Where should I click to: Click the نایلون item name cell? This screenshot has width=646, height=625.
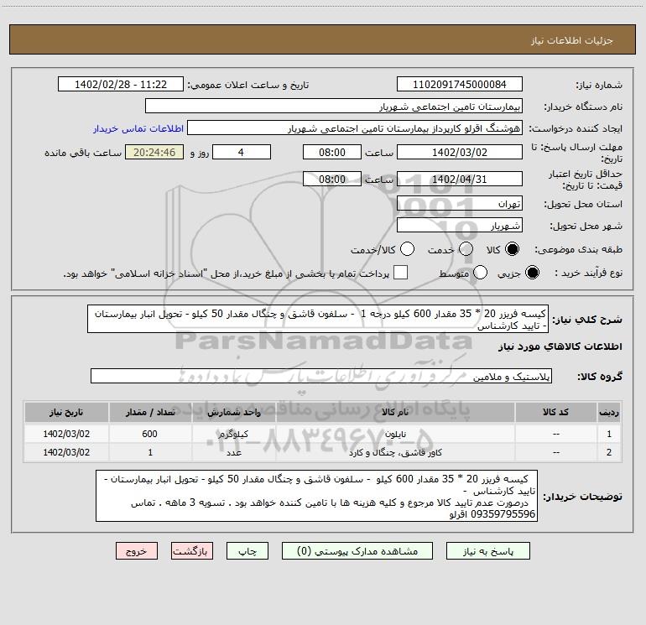395,434
